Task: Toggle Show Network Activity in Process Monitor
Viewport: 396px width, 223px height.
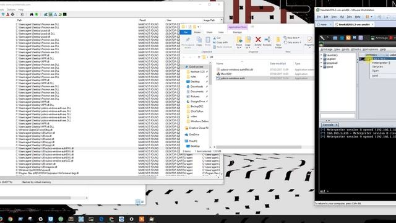Action: (55, 14)
